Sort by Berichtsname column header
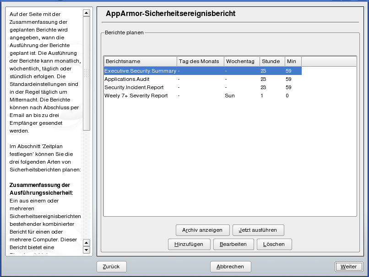 point(140,61)
